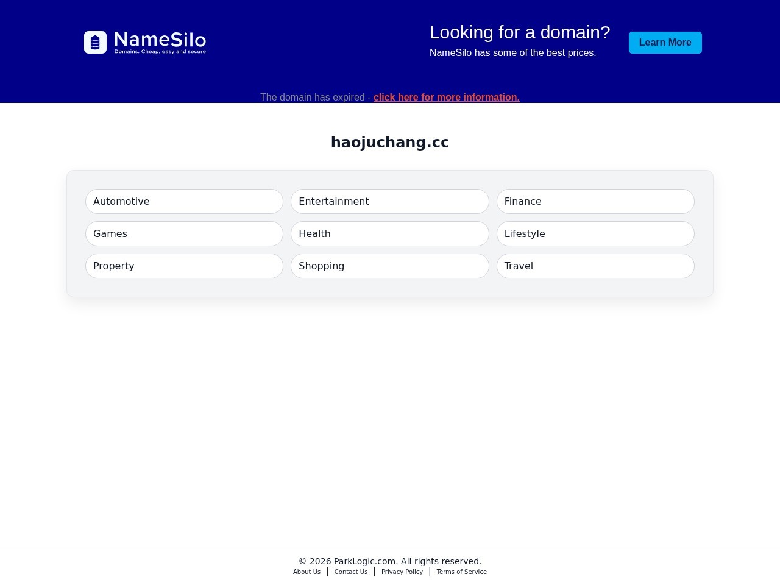Click the 'Looking for a domain?' headline

tap(520, 32)
